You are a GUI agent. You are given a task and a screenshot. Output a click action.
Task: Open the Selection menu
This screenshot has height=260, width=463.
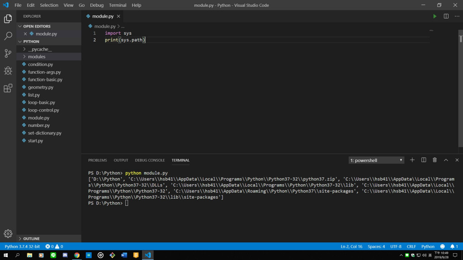coord(49,5)
